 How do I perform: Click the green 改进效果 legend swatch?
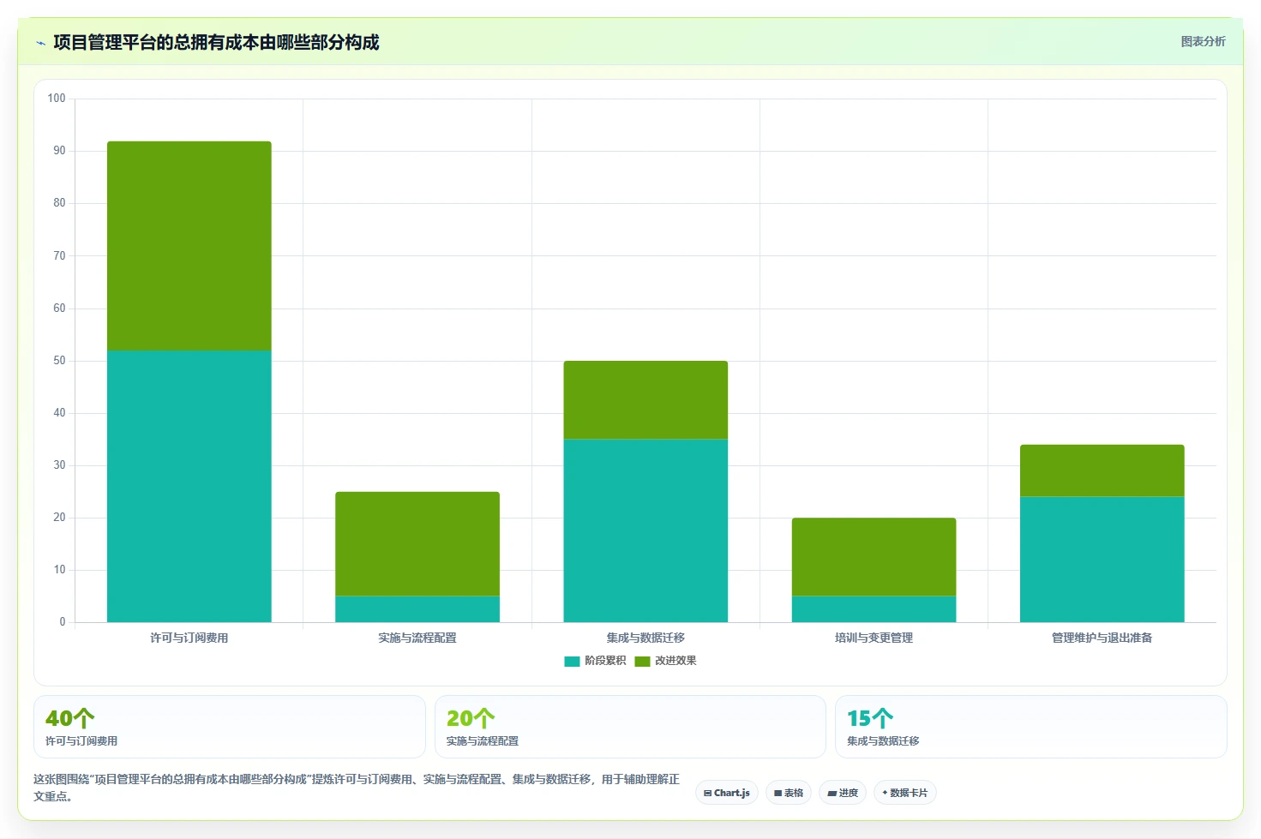click(x=642, y=661)
